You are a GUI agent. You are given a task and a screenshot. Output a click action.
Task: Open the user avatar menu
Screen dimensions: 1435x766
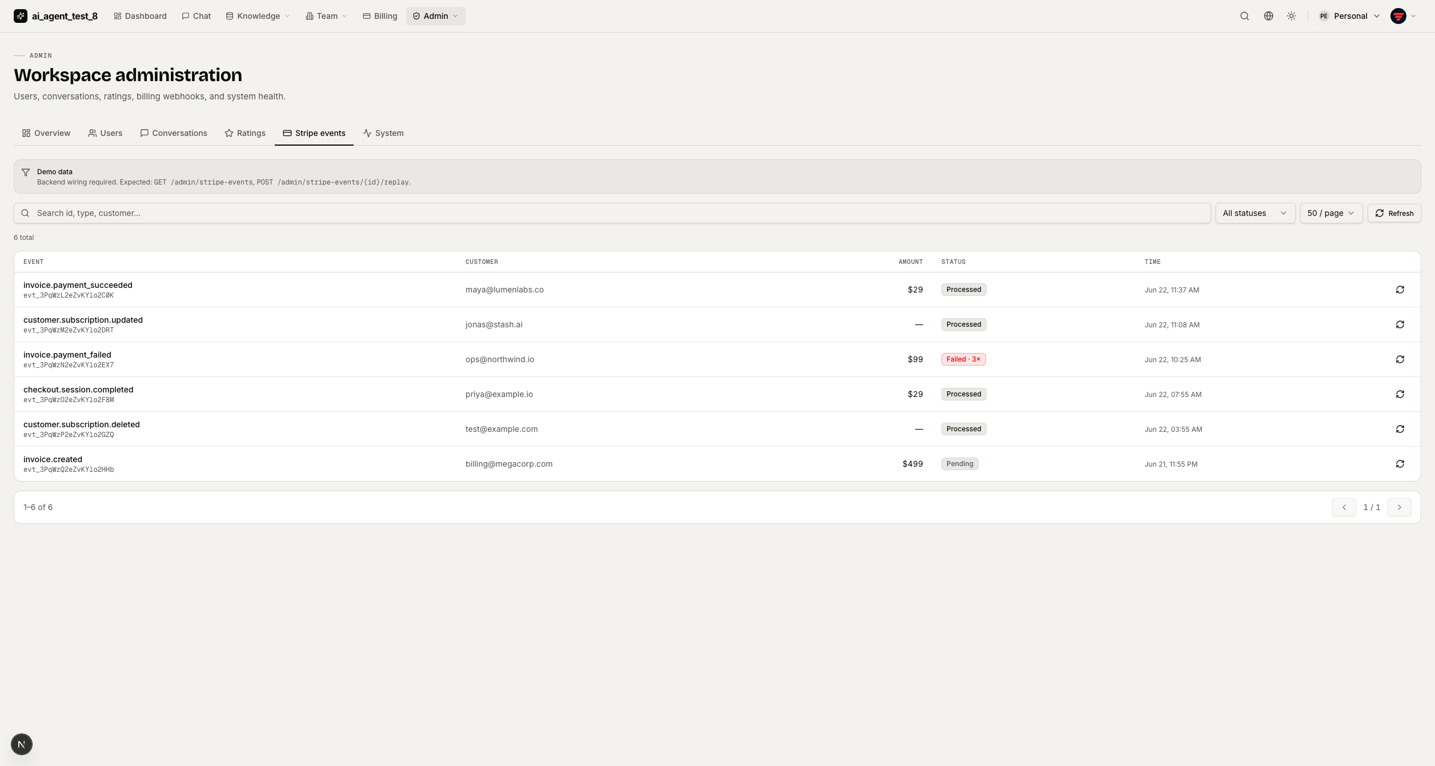click(x=1398, y=16)
